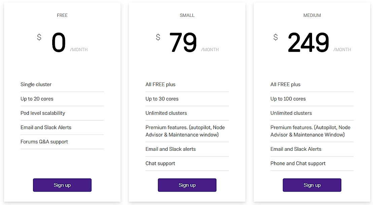Select the SMALL plan title
The height and width of the screenshot is (205, 373).
pyautogui.click(x=187, y=15)
